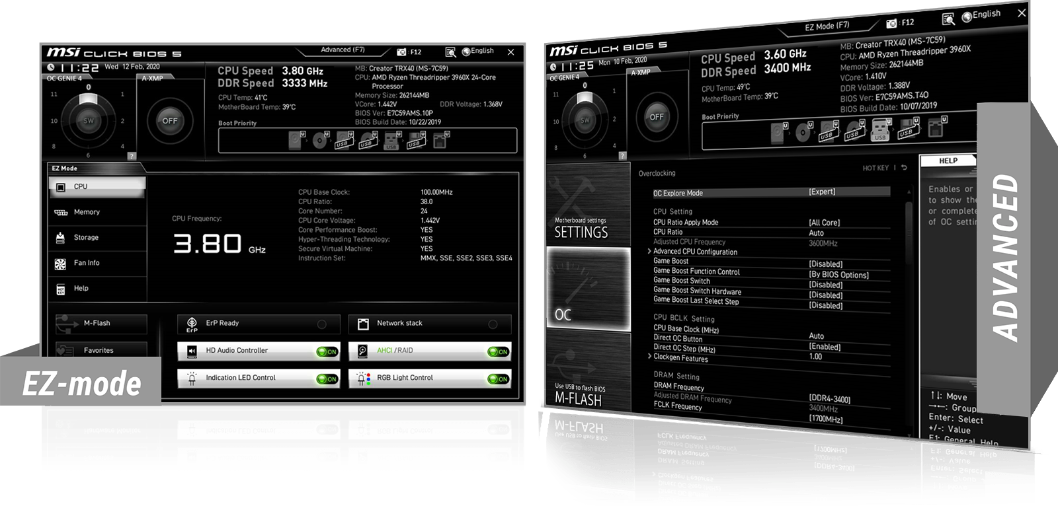The width and height of the screenshot is (1058, 506).
Task: Turn the OC Genie 4 dial in EZ Mode
Action: point(89,120)
